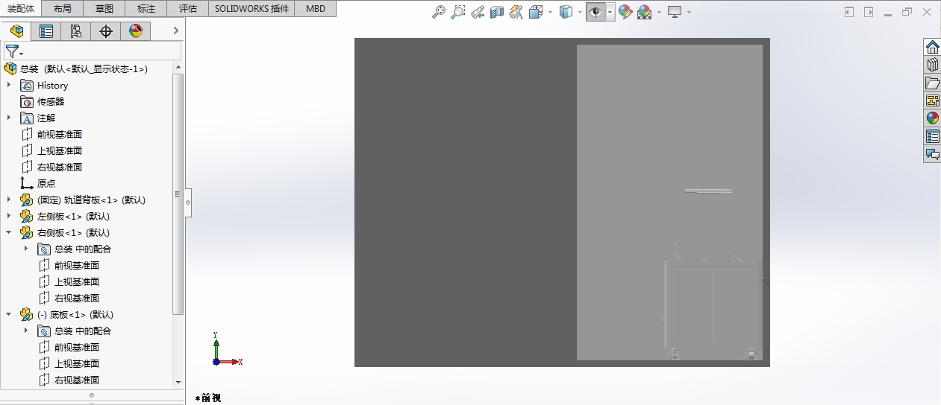The width and height of the screenshot is (941, 405).
Task: Expand the History folder
Action: pos(9,85)
